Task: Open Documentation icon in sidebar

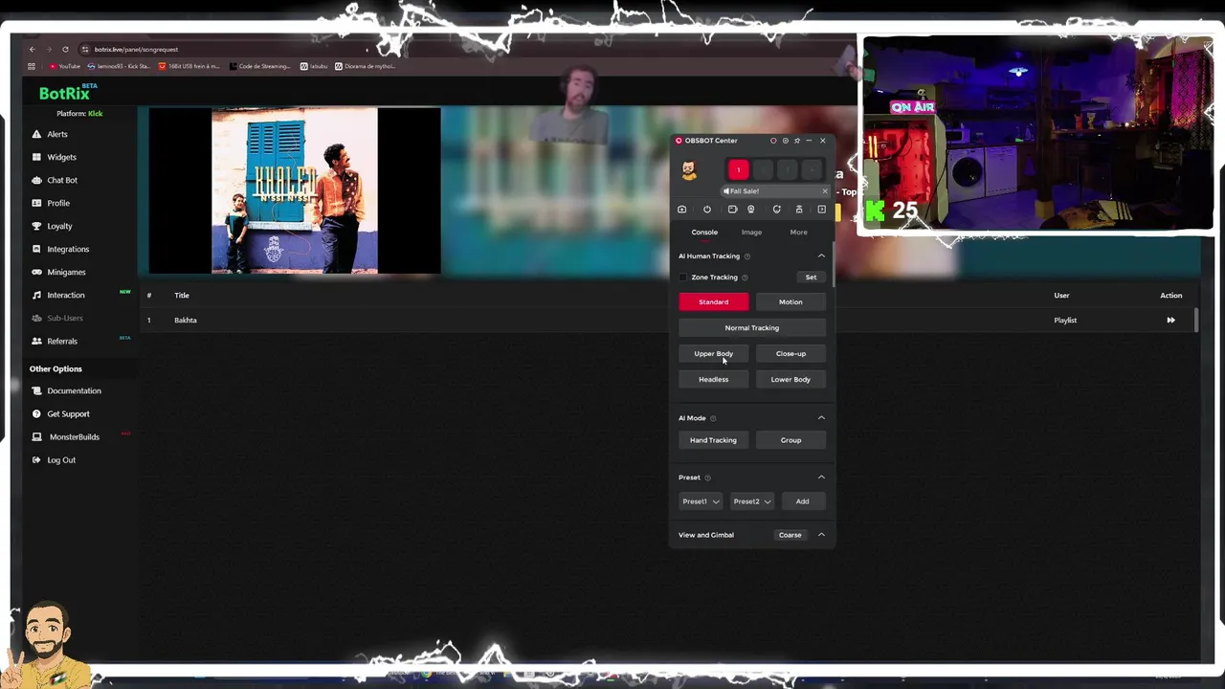Action: [36, 390]
